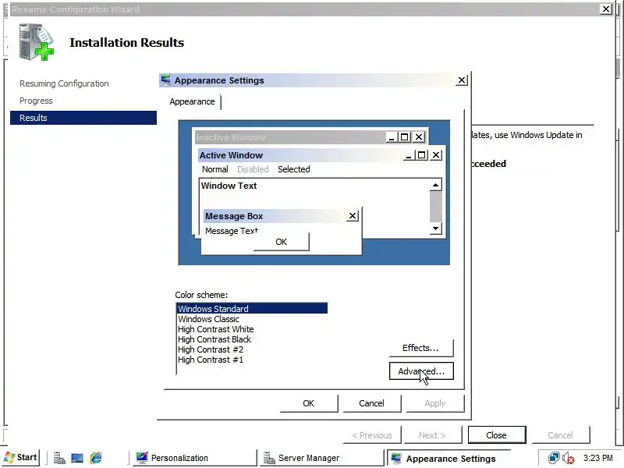Click Selected menu item in preview
The height and width of the screenshot is (468, 624).
(x=294, y=169)
